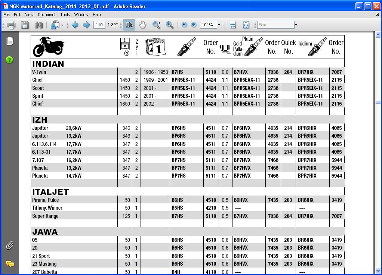The height and width of the screenshot is (275, 382).
Task: Fit one full page icon
Action: [x=246, y=25]
